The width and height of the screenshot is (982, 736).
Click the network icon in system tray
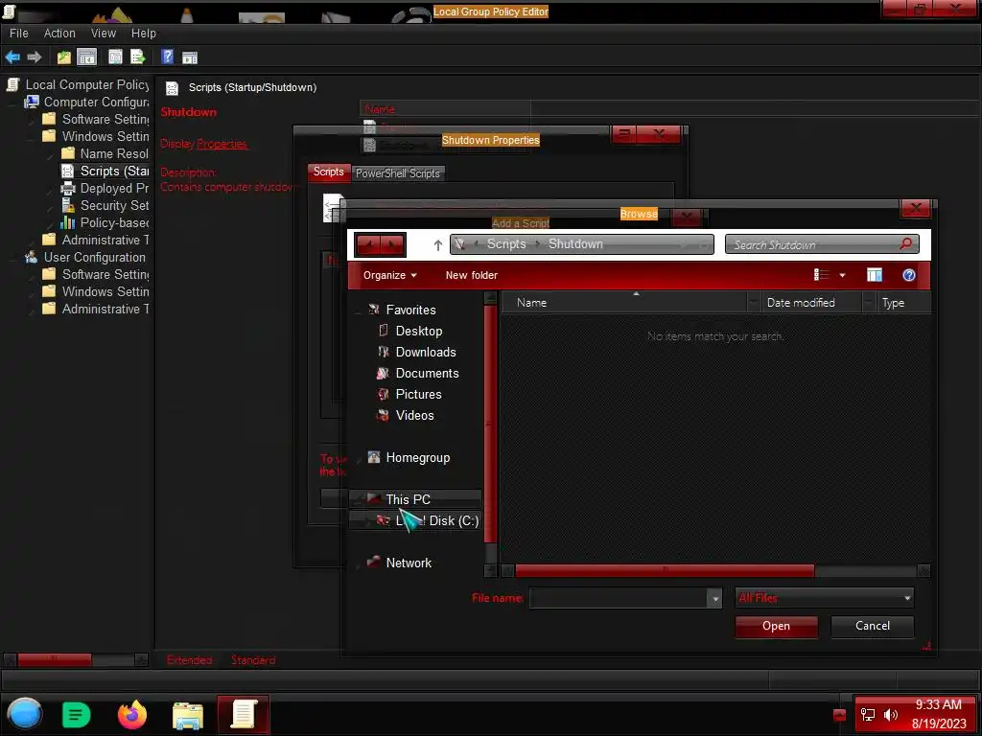coord(867,715)
